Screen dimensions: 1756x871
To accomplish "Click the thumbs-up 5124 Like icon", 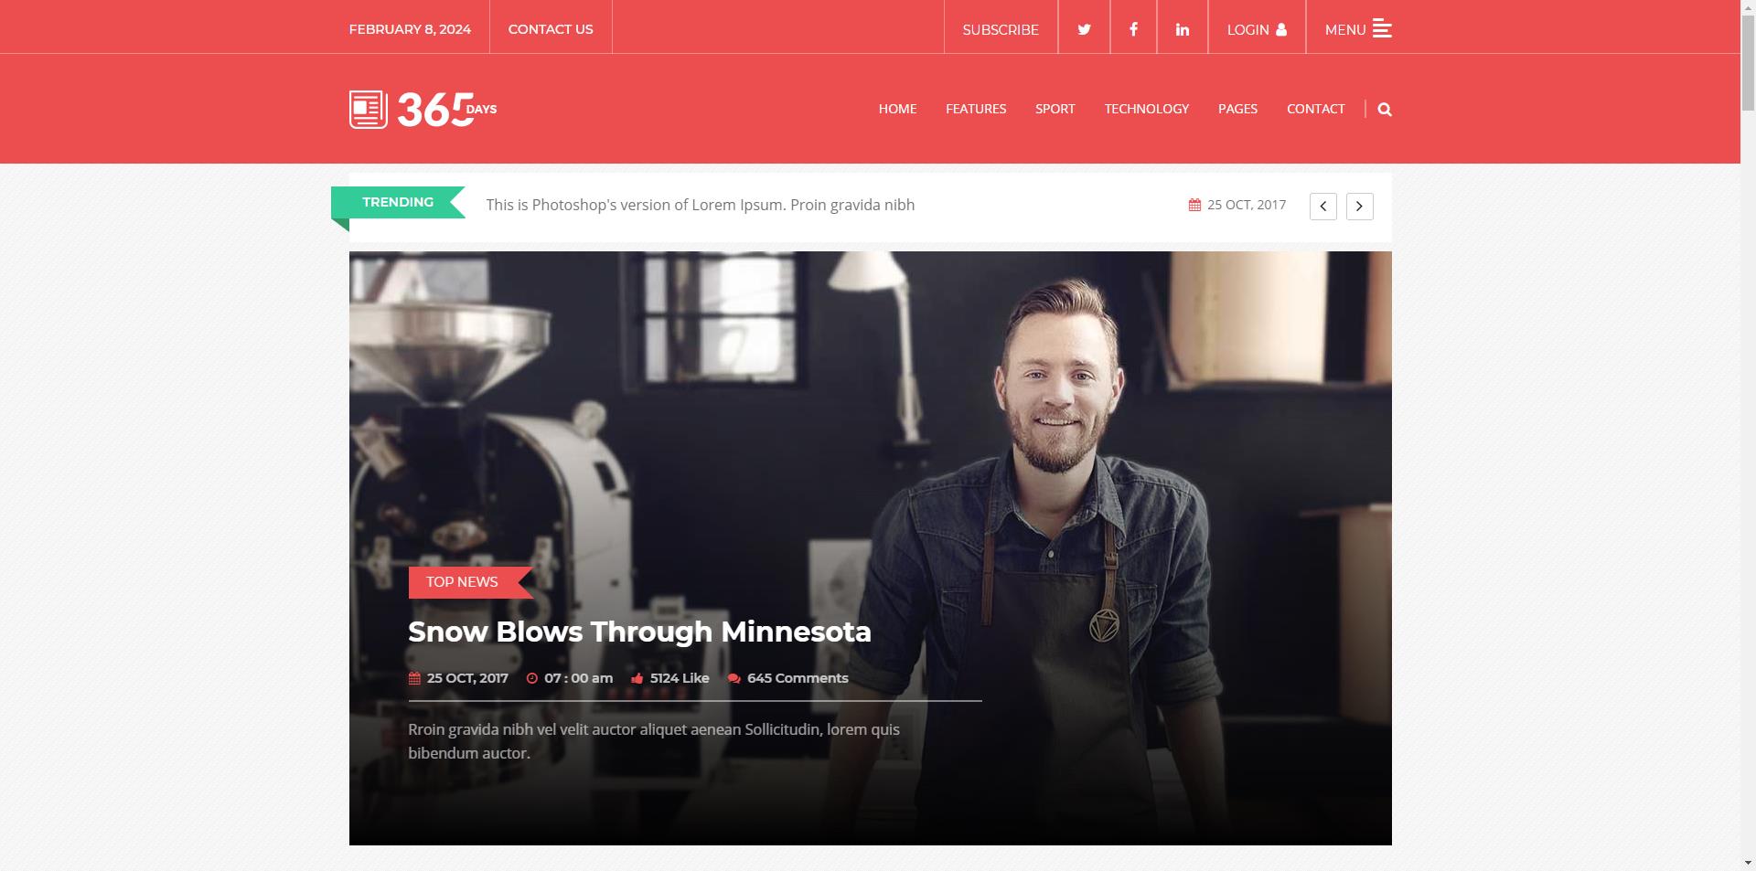I will (x=637, y=678).
